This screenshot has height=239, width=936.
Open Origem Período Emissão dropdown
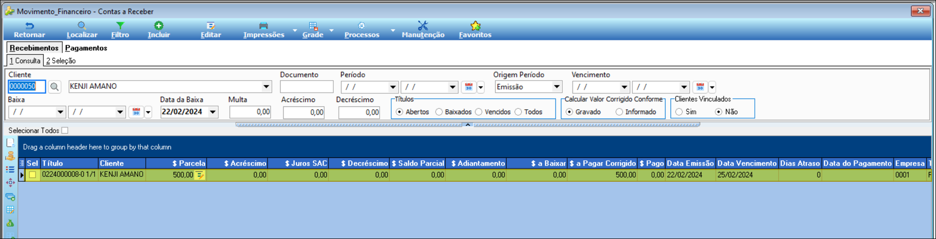click(x=556, y=87)
